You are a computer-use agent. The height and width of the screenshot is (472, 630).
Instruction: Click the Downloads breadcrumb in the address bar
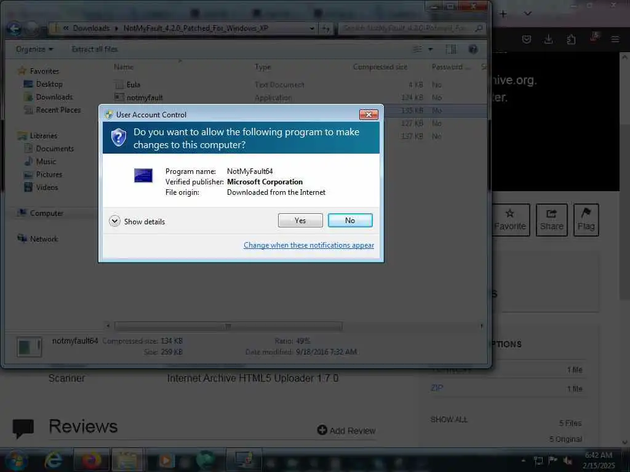click(x=91, y=28)
